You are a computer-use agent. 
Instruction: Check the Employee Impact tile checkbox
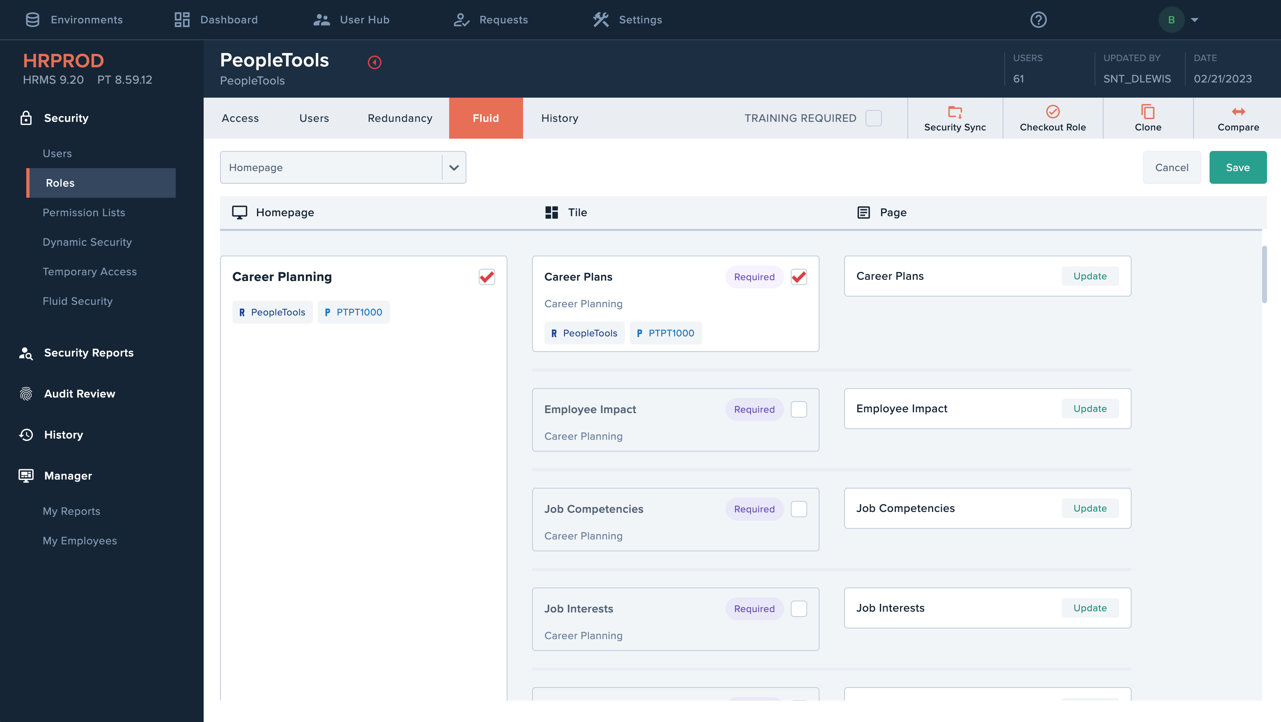coord(799,409)
